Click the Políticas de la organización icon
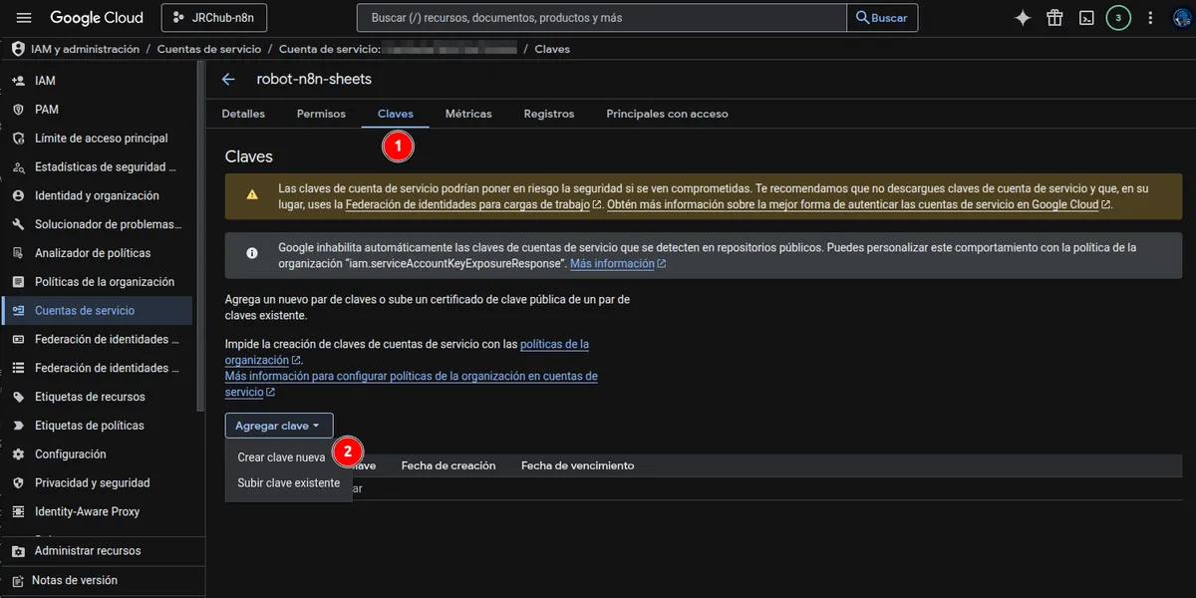Image resolution: width=1196 pixels, height=598 pixels. tap(18, 282)
